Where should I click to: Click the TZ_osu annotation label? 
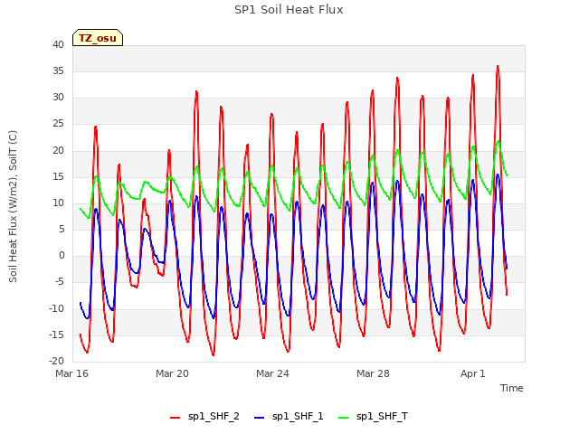point(98,38)
